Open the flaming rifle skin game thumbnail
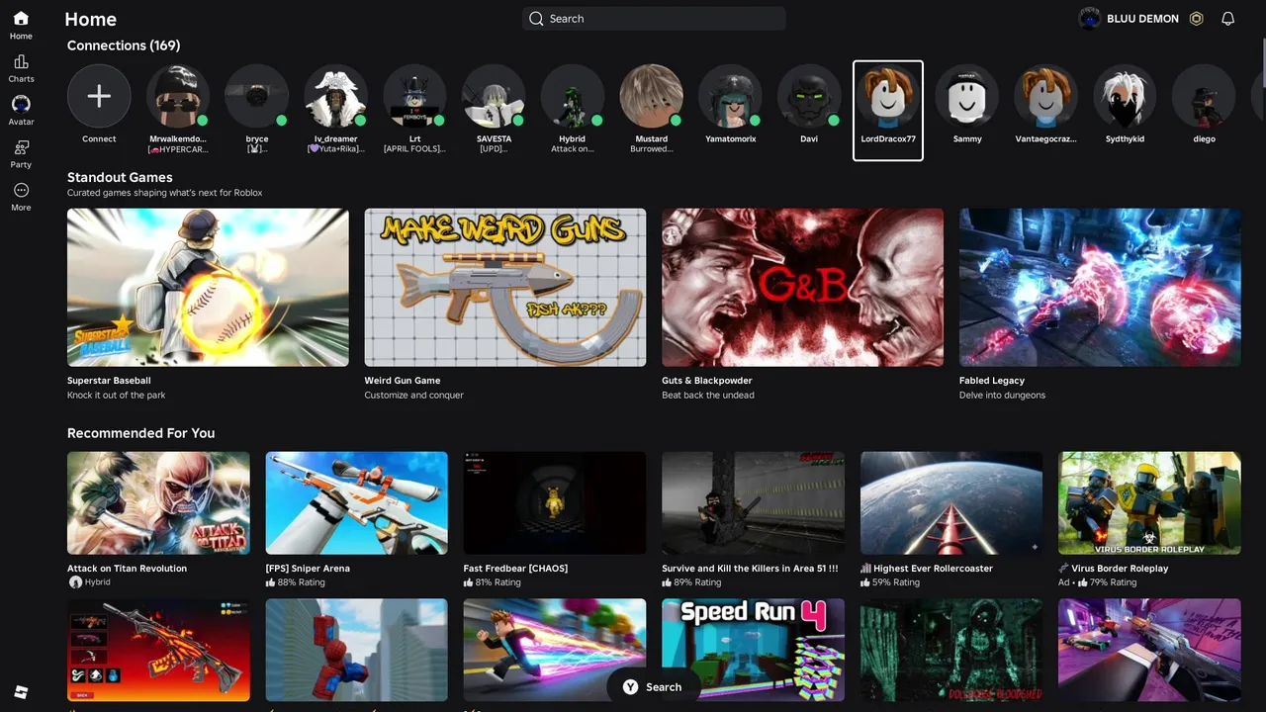 (158, 650)
